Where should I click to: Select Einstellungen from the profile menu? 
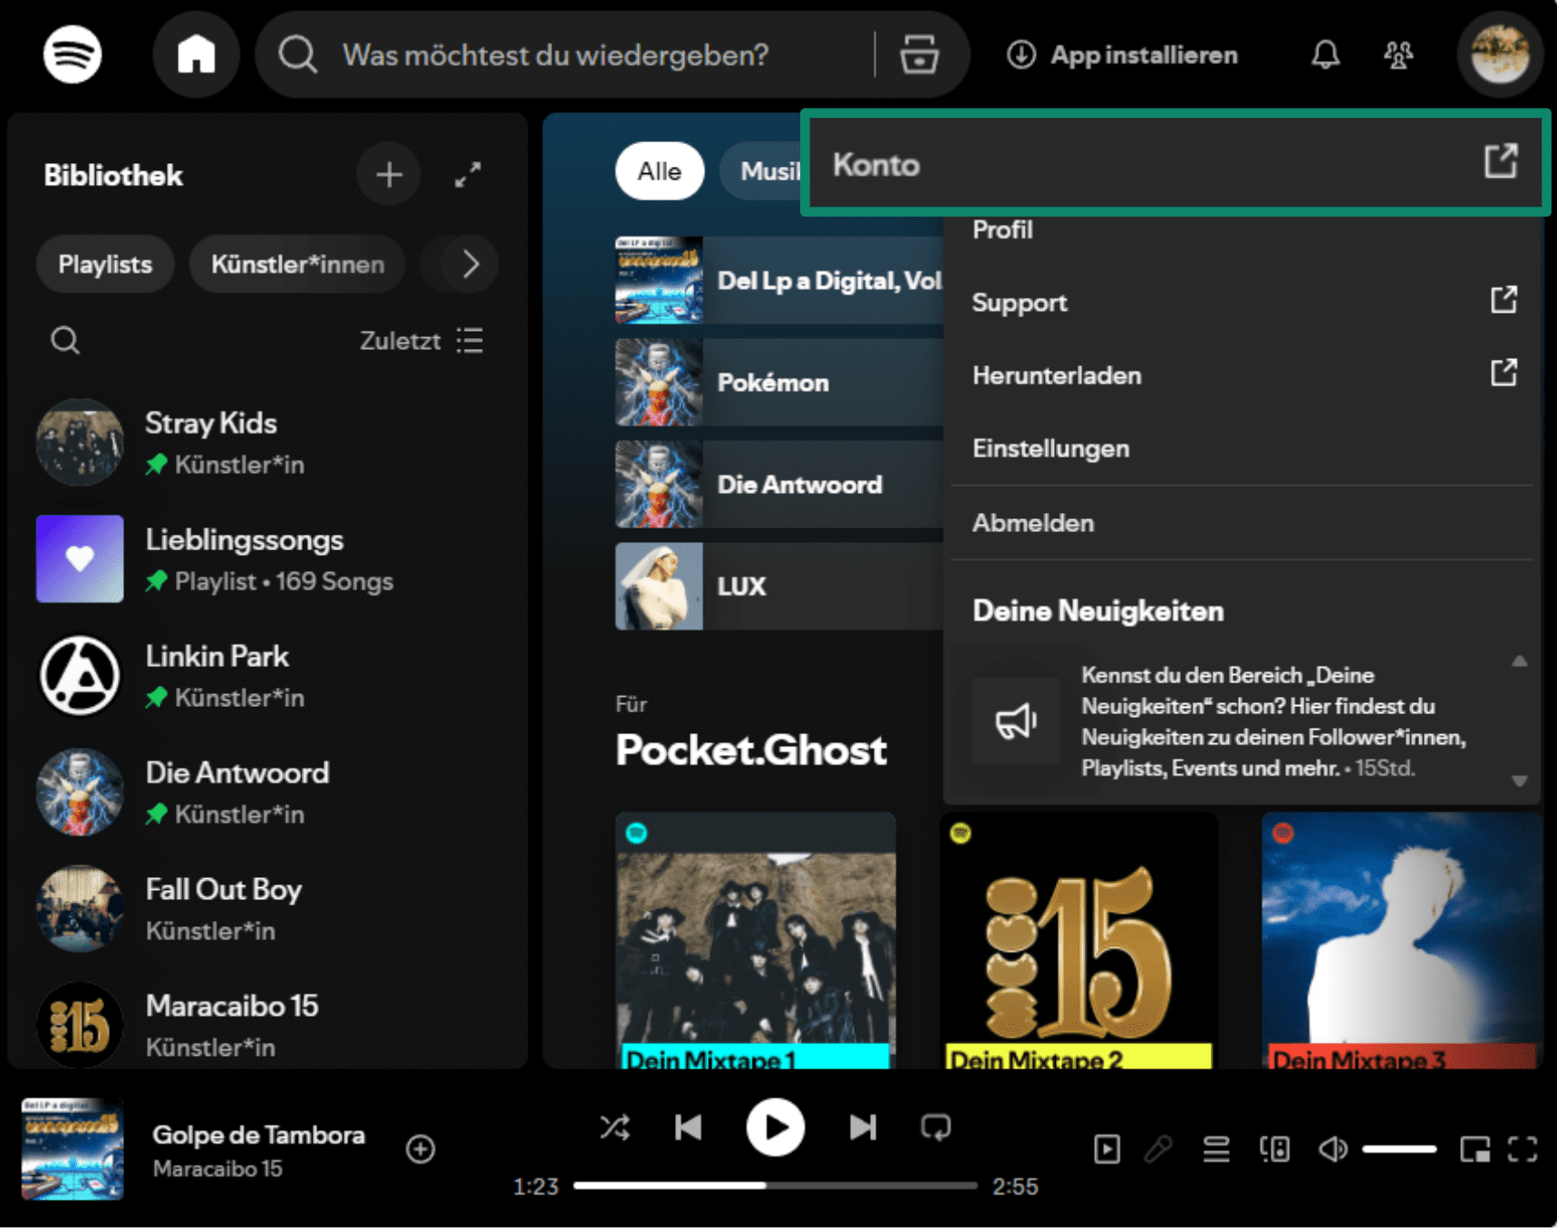1050,449
